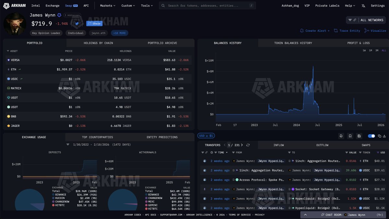This screenshot has width=389, height=219.
Task: Switch to PORTFOLIO ARCHIVE tab
Action: [162, 43]
